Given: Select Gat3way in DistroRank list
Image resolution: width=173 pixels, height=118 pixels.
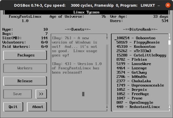Looking at the screenshot, I should (132, 72).
